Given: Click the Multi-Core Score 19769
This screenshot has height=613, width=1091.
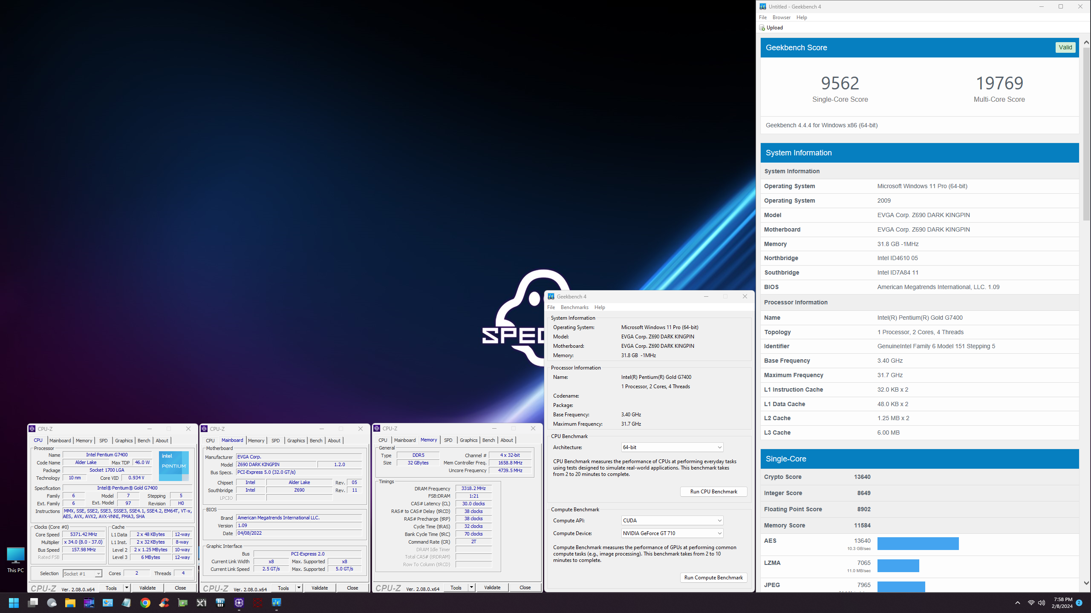Looking at the screenshot, I should (999, 83).
